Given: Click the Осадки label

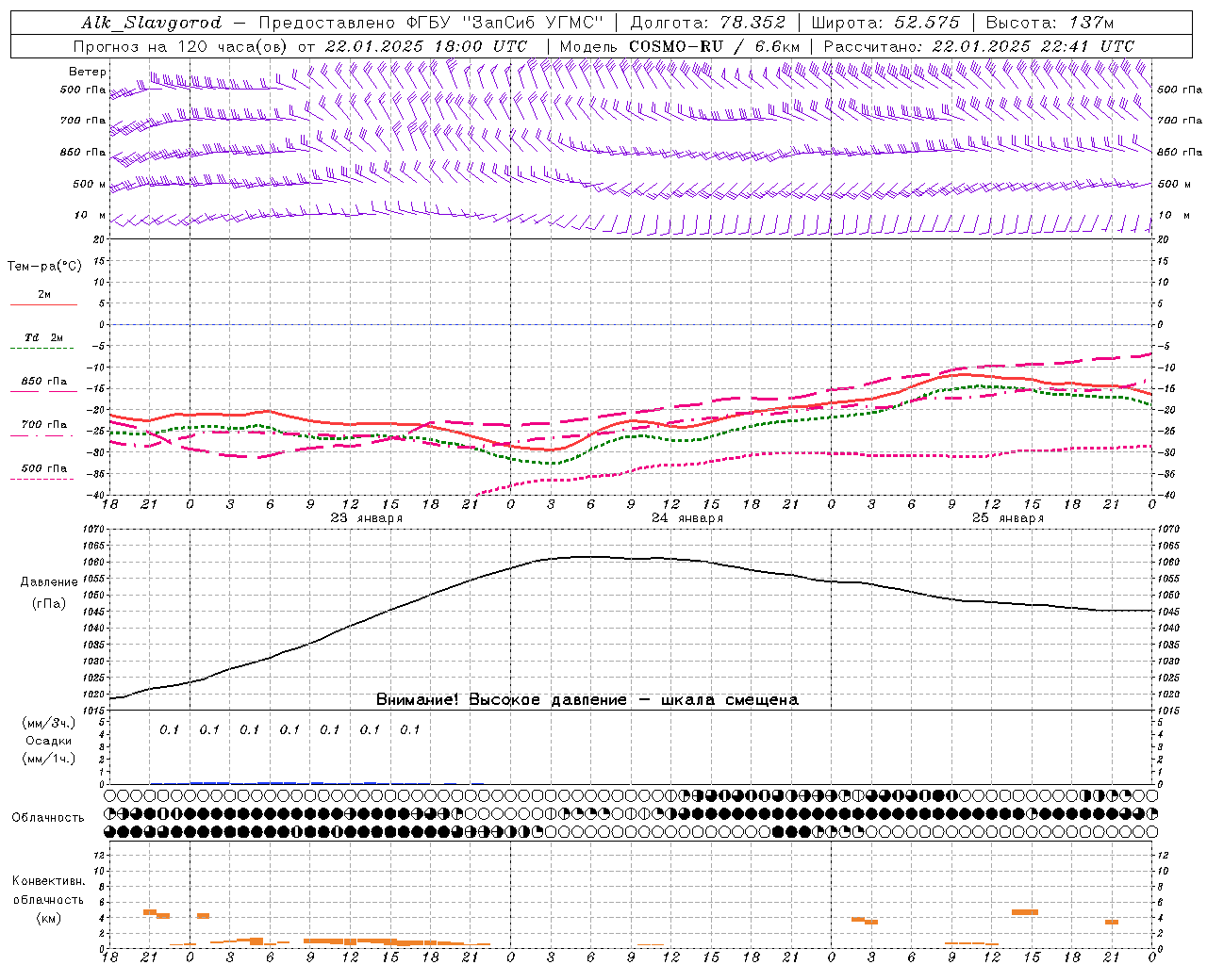Looking at the screenshot, I should 49,741.
